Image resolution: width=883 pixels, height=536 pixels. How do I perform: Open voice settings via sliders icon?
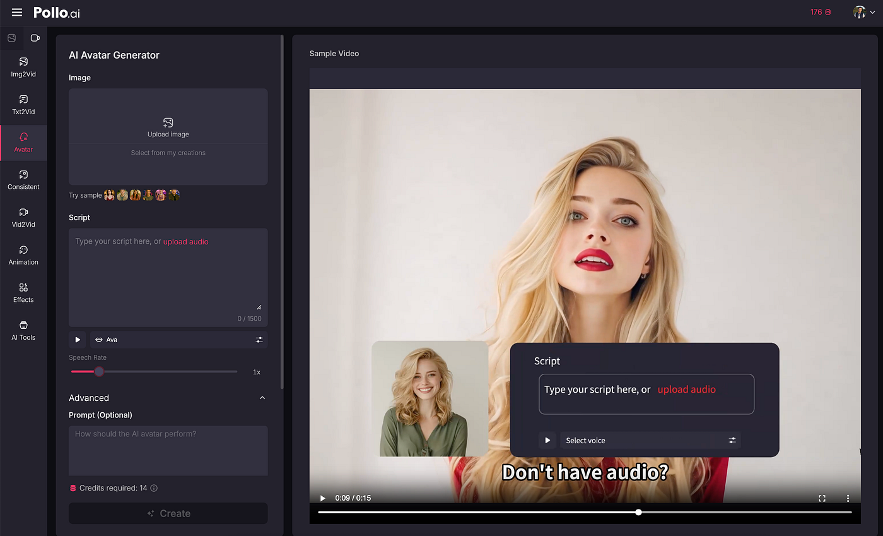[x=259, y=340]
